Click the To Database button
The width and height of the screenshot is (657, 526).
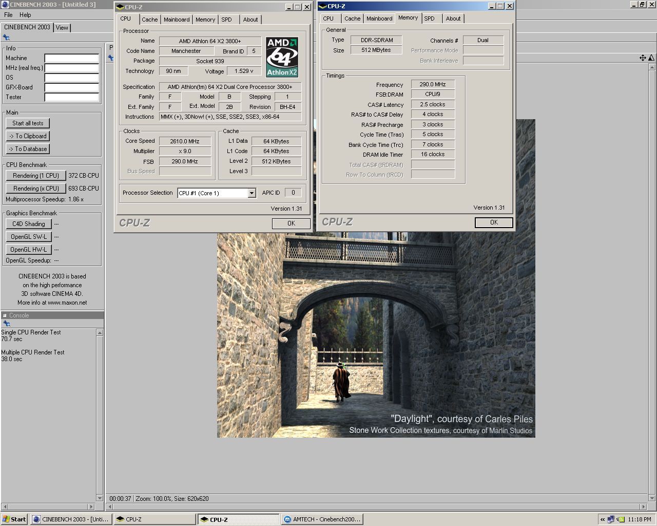point(28,149)
